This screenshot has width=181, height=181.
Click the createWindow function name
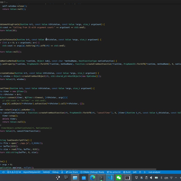pyautogui.click(x=7, y=73)
